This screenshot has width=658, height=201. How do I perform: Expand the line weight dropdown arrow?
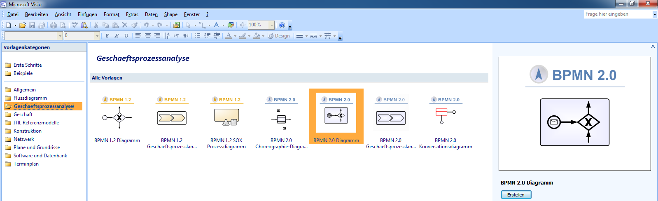point(306,36)
